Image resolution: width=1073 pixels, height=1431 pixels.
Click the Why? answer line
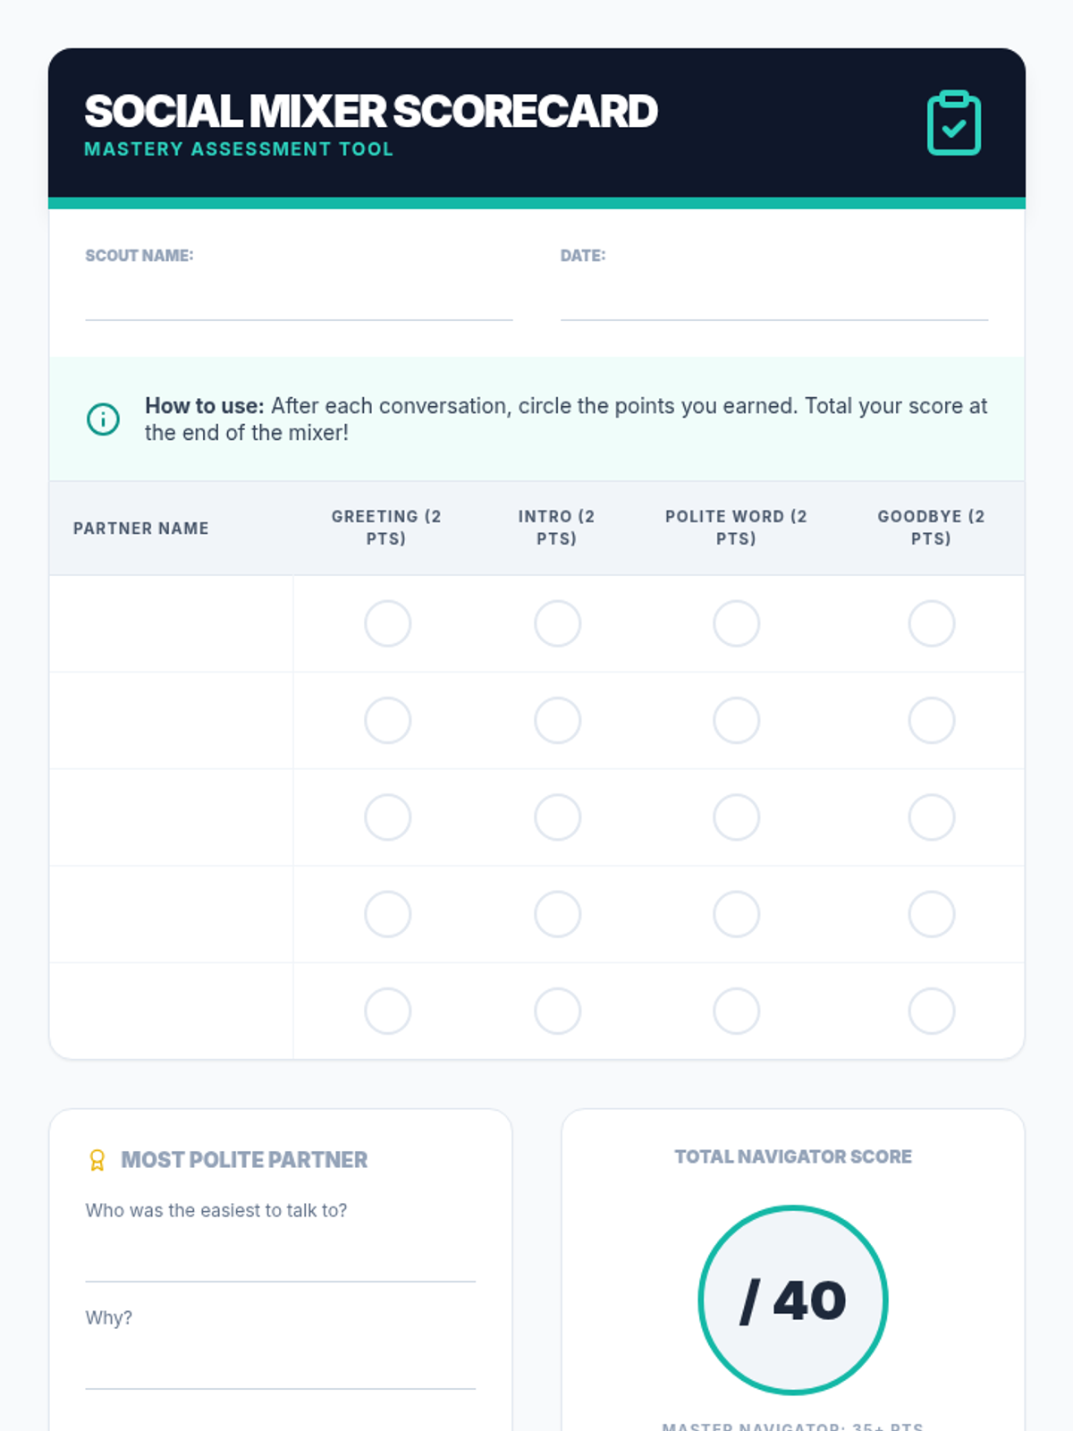click(x=280, y=1370)
